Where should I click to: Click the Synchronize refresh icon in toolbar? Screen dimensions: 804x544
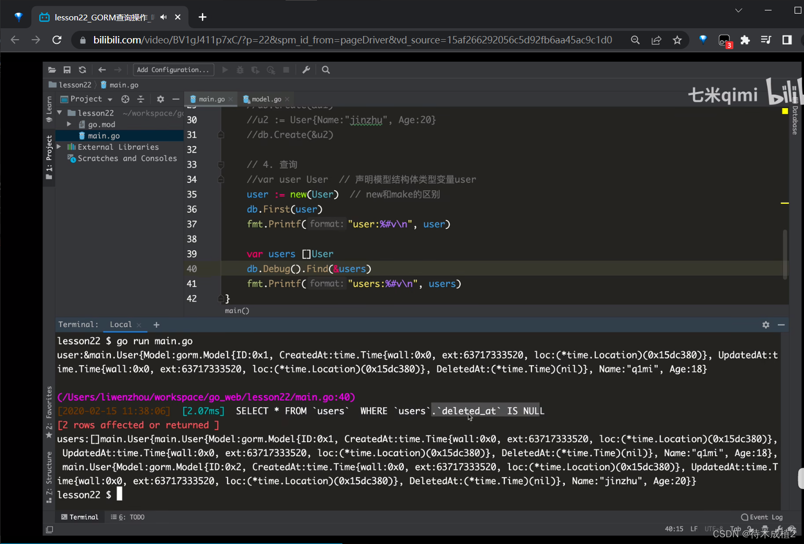(82, 70)
